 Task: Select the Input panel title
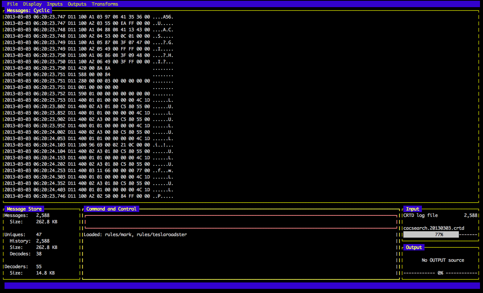click(412, 209)
